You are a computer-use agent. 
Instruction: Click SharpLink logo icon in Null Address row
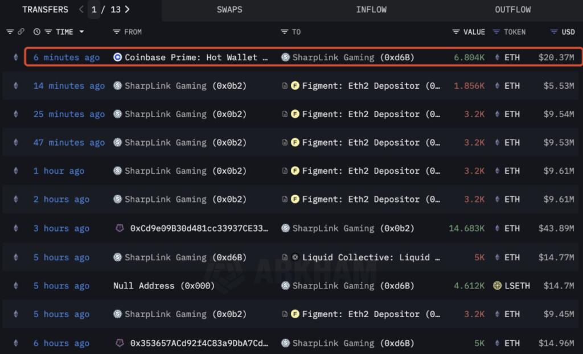pos(286,286)
